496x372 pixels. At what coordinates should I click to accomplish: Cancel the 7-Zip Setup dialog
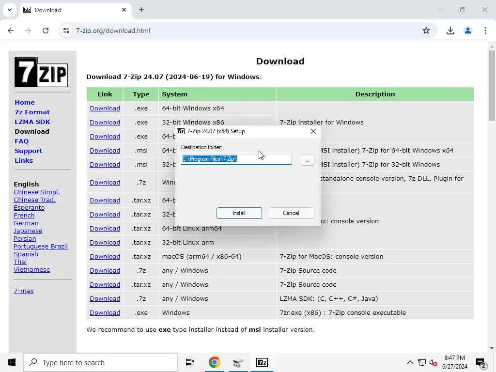click(291, 213)
